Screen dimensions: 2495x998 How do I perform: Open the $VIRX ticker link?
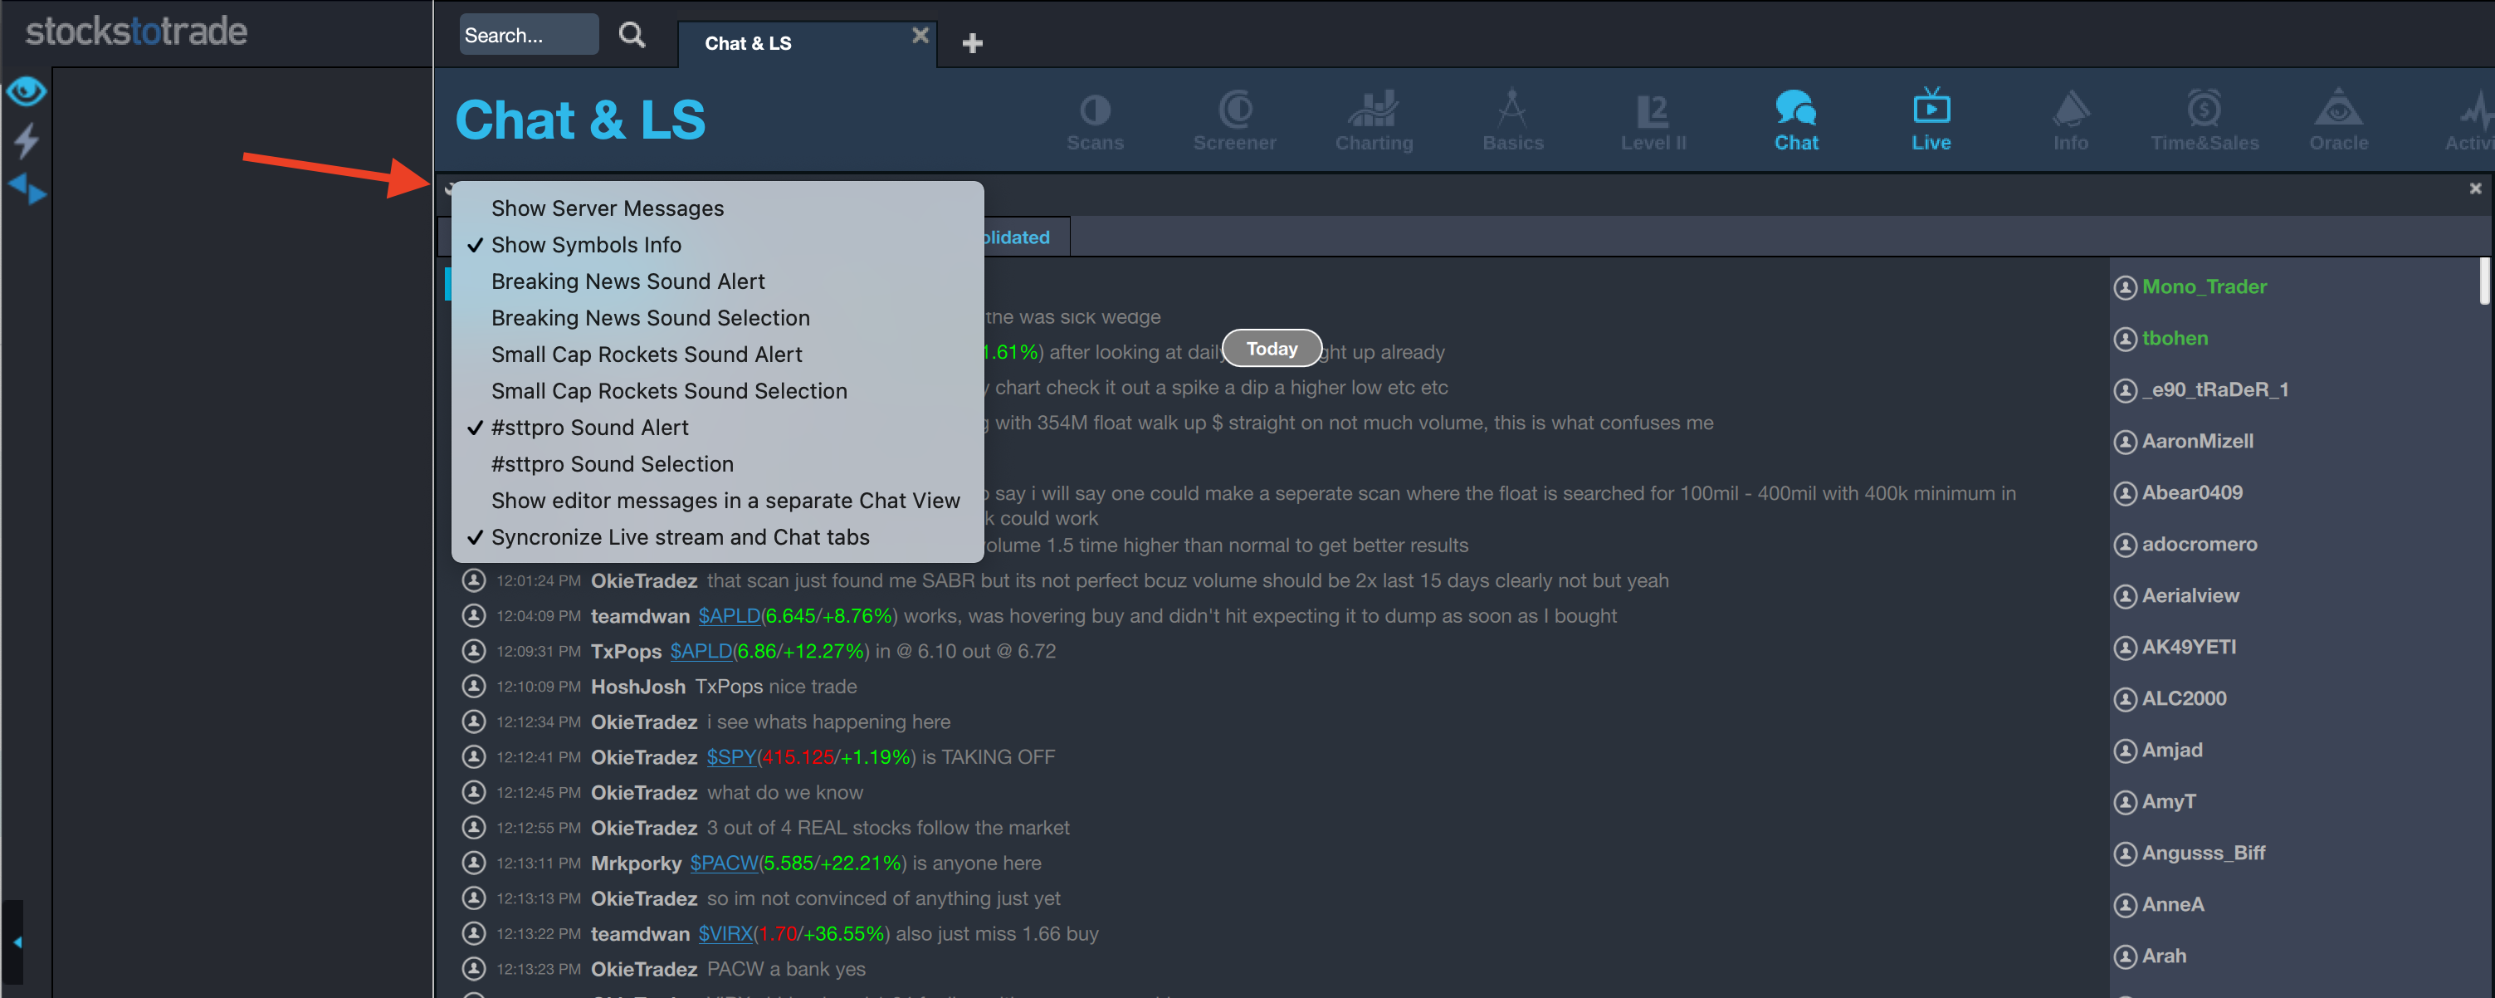pos(725,933)
